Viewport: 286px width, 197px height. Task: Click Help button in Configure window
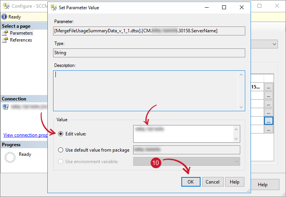(x=263, y=185)
